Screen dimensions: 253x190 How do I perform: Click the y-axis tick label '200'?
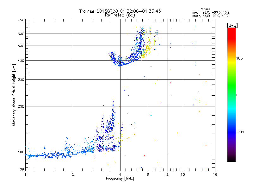pyautogui.click(x=21, y=106)
